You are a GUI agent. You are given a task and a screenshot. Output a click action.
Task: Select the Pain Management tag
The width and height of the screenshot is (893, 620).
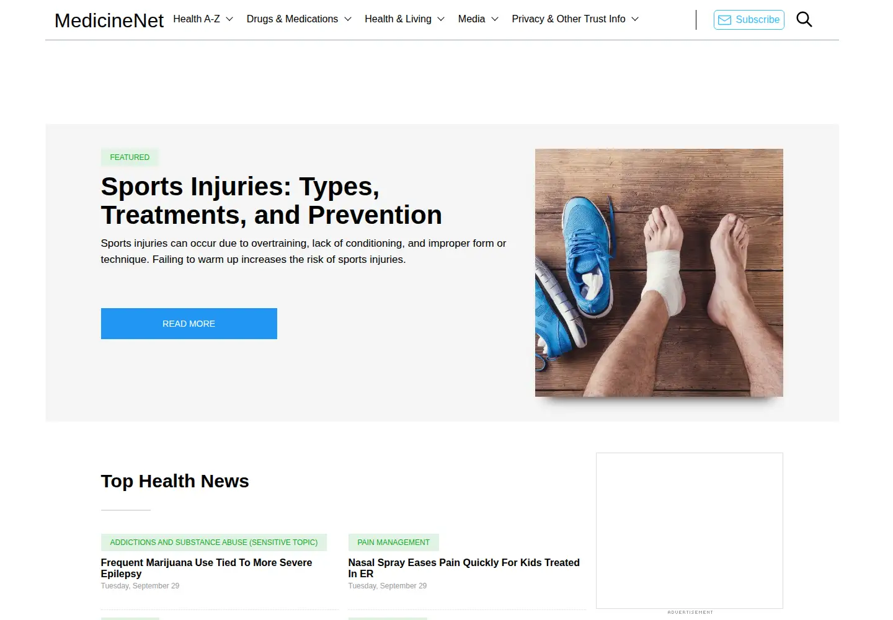[394, 542]
